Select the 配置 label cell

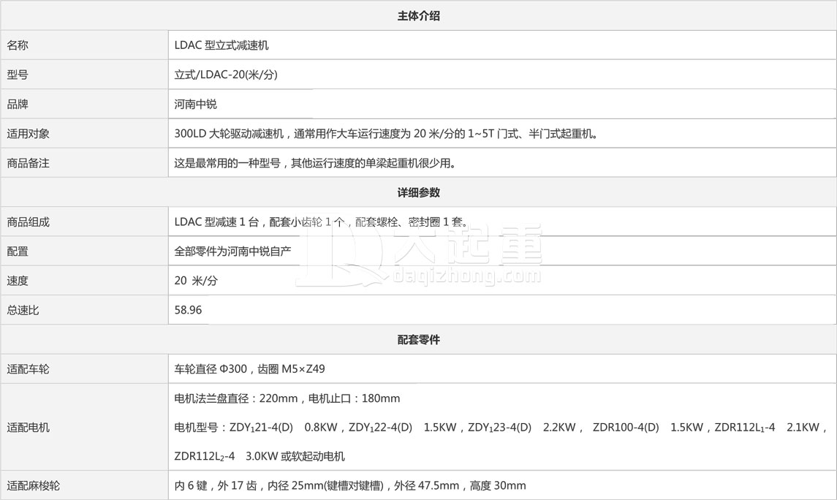(x=84, y=251)
